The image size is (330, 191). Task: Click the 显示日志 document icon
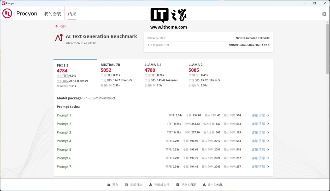point(127,185)
